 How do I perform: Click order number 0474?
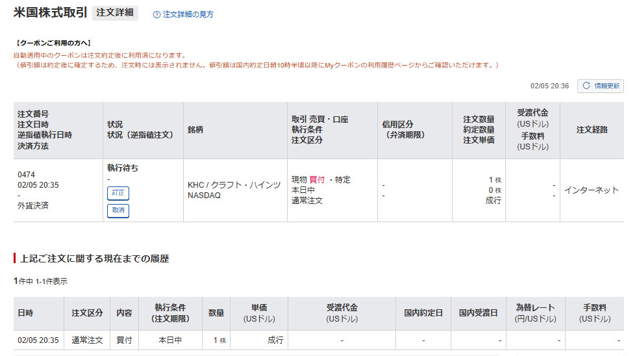(x=27, y=175)
